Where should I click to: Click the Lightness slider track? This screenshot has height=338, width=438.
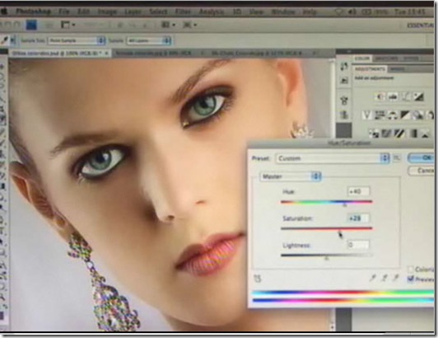326,256
